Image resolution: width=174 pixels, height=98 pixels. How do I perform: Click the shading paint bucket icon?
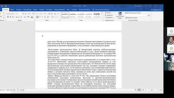tap(52, 17)
